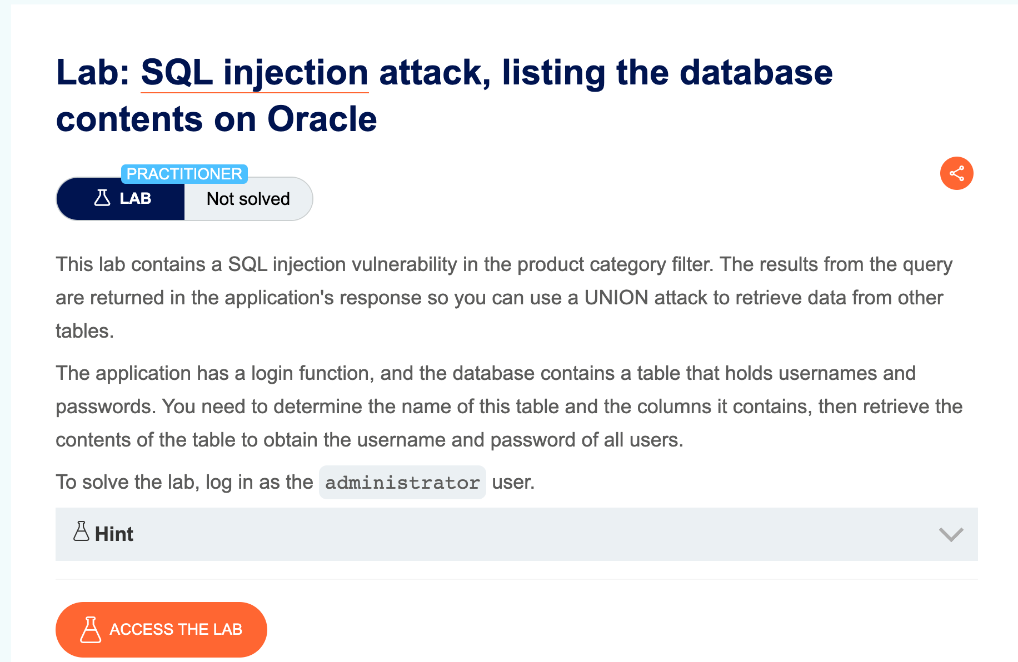Click the 'To solve the lab' sentence
The image size is (1018, 662).
(x=183, y=482)
